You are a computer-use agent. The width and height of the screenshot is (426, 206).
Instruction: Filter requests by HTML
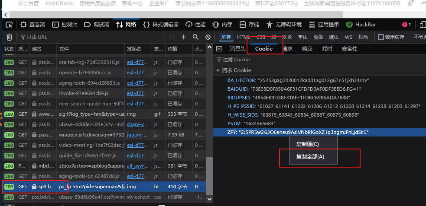[244, 37]
